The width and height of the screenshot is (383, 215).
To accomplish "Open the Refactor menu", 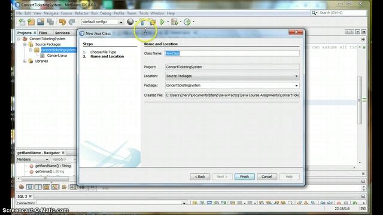I will pos(81,13).
